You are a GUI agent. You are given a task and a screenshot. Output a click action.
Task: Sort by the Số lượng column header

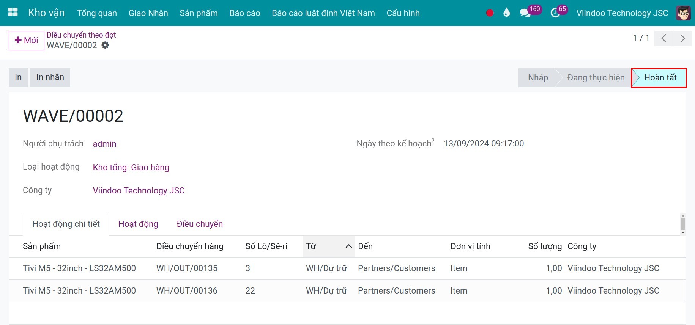point(545,246)
